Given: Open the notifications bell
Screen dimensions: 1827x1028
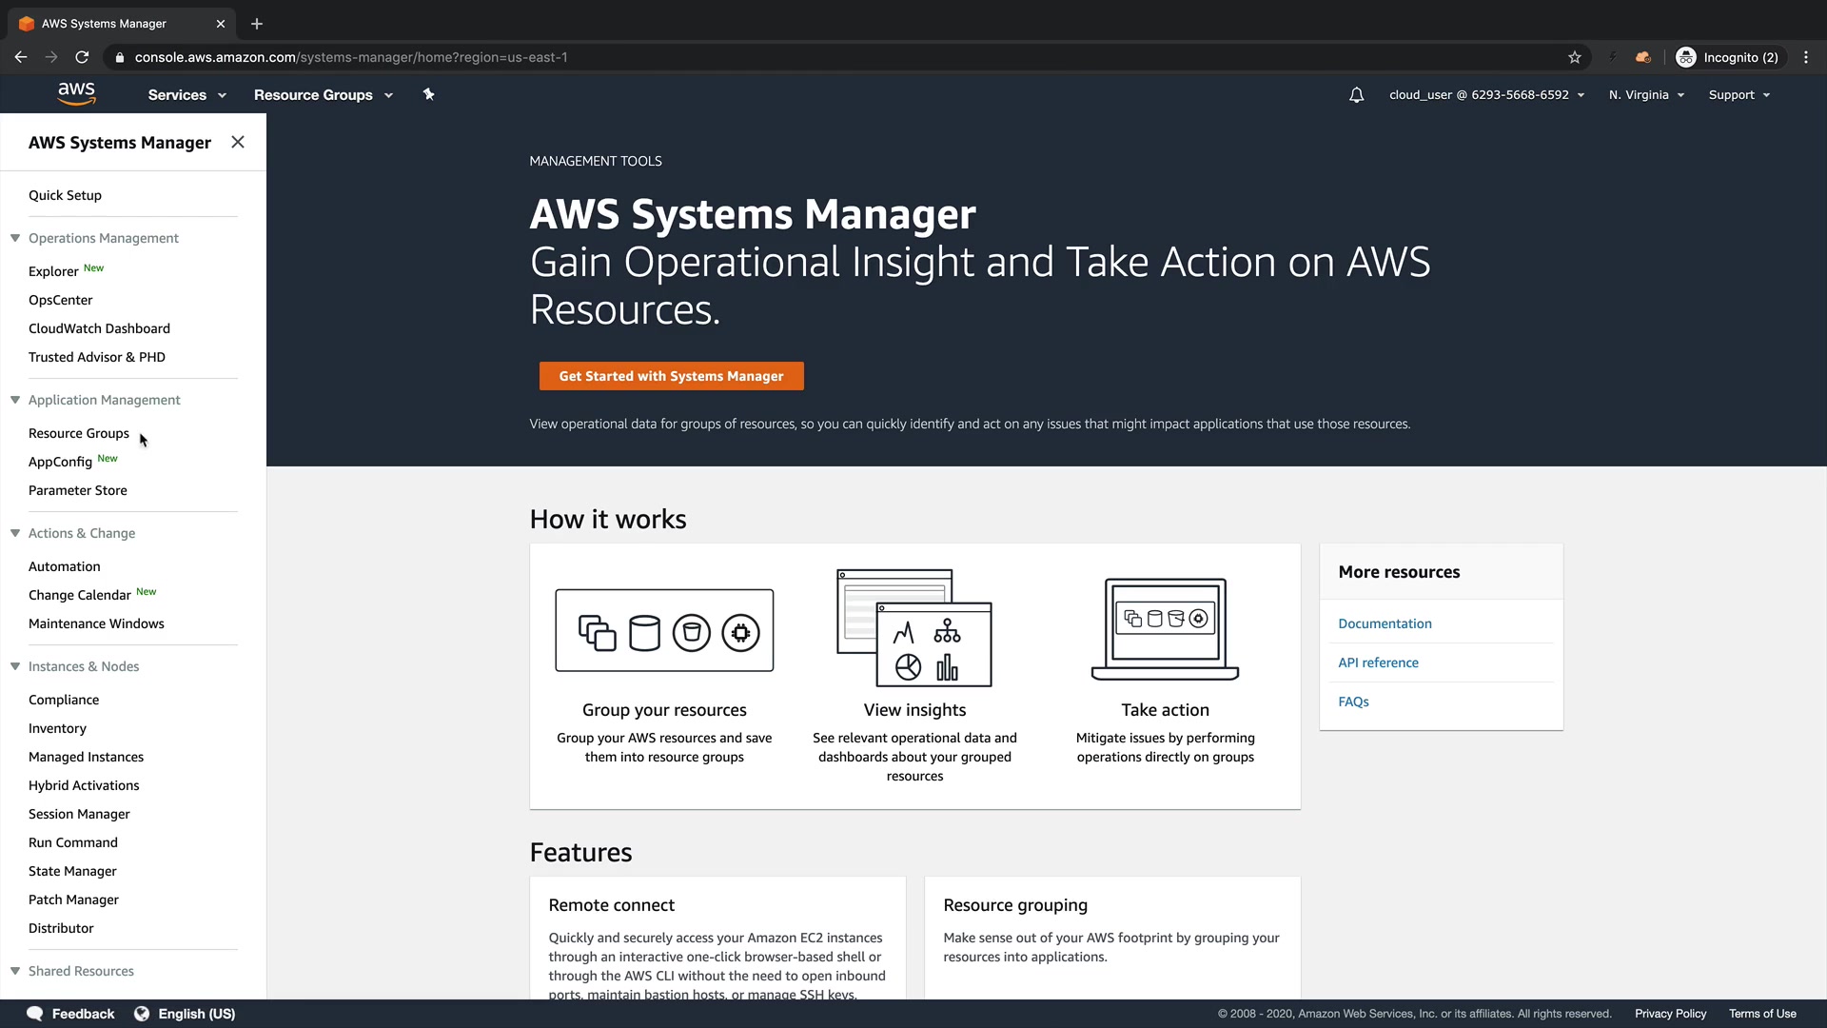Looking at the screenshot, I should [1356, 95].
